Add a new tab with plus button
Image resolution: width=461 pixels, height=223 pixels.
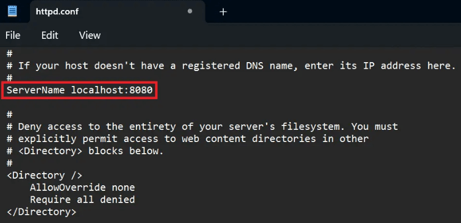point(223,12)
